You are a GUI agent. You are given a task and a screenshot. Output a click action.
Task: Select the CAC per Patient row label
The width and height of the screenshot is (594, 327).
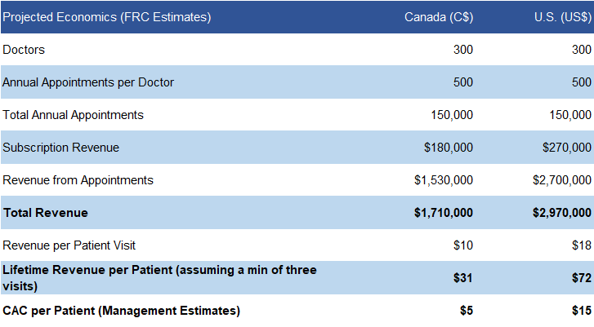coord(122,311)
